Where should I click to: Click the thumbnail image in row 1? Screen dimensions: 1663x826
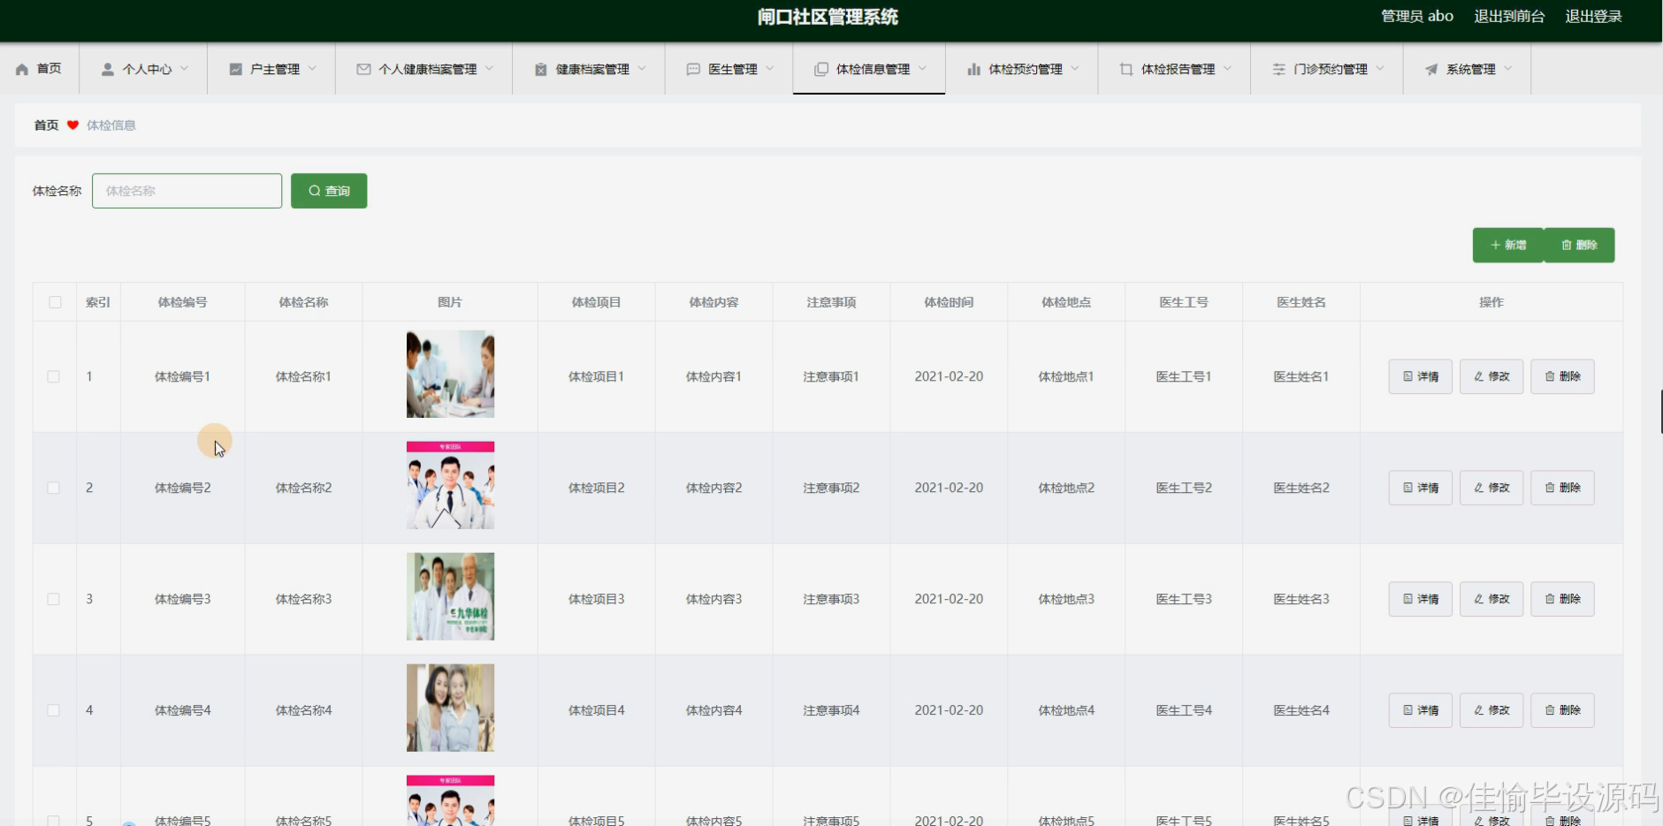pyautogui.click(x=450, y=374)
